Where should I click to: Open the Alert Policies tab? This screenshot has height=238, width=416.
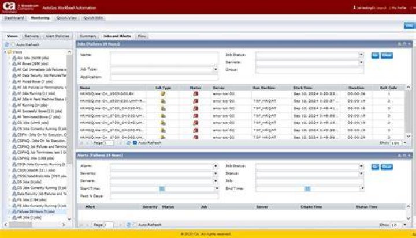[57, 36]
